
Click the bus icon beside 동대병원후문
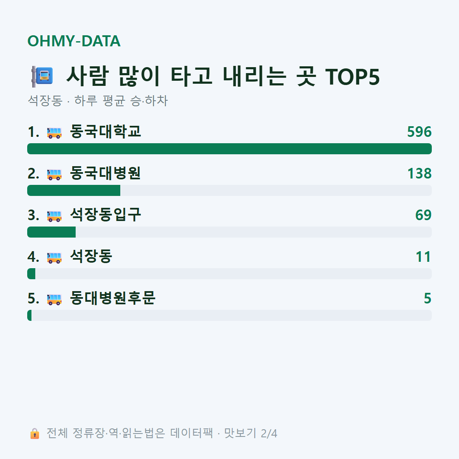[x=54, y=299]
